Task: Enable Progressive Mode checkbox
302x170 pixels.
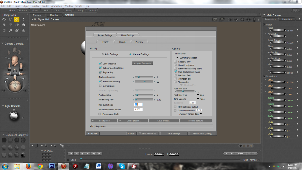Action: coord(100,114)
